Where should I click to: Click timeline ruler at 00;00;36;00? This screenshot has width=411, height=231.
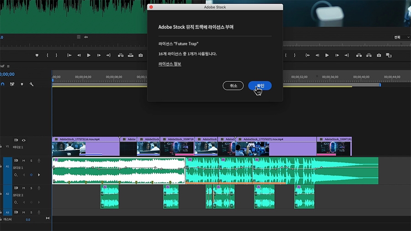click(330, 77)
